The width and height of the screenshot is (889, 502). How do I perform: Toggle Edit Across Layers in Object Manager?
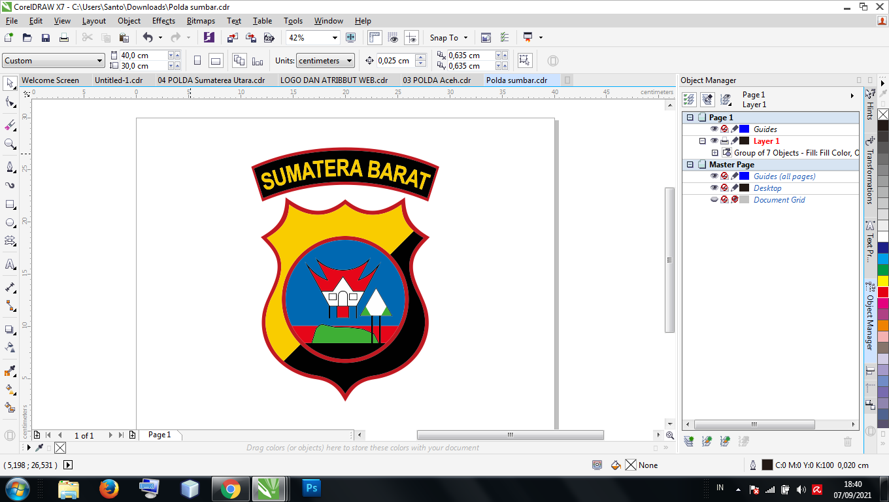[707, 99]
